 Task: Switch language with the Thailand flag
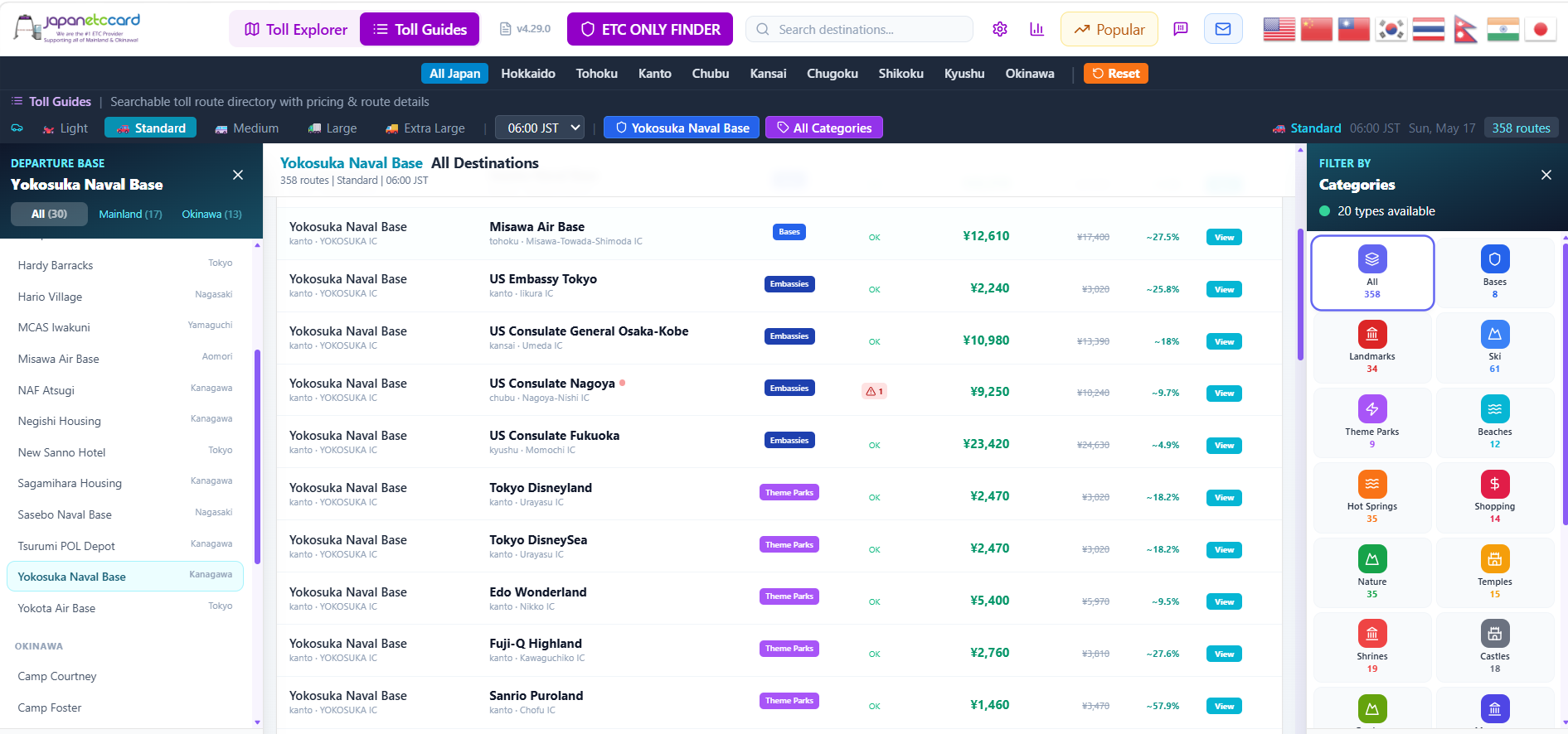point(1429,29)
